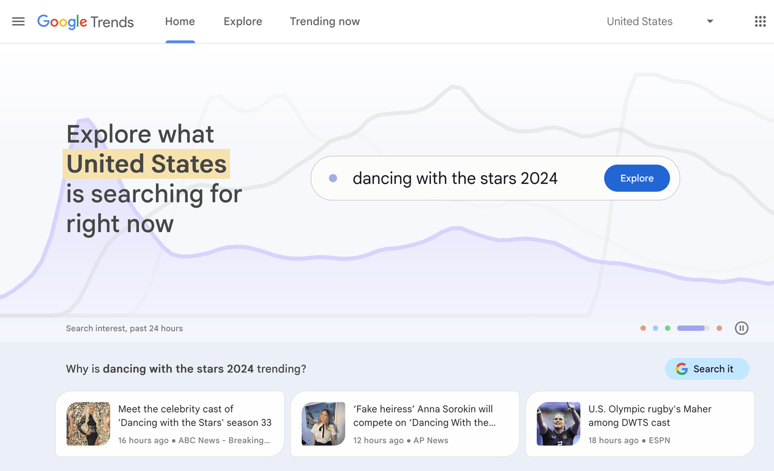Image resolution: width=774 pixels, height=471 pixels.
Task: Click the Google G icon in Search it
Action: coord(681,369)
